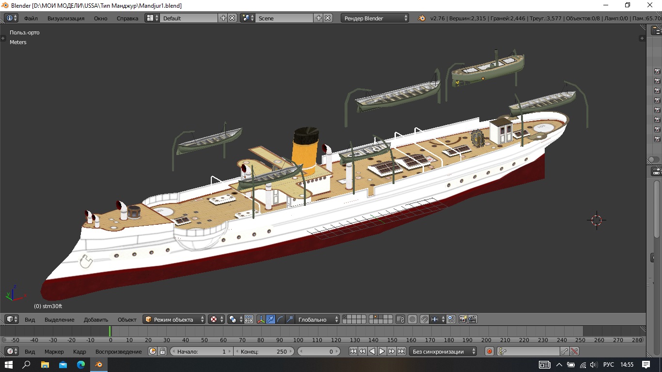Toggle the proportional editing circle button
662x372 pixels.
(412, 319)
